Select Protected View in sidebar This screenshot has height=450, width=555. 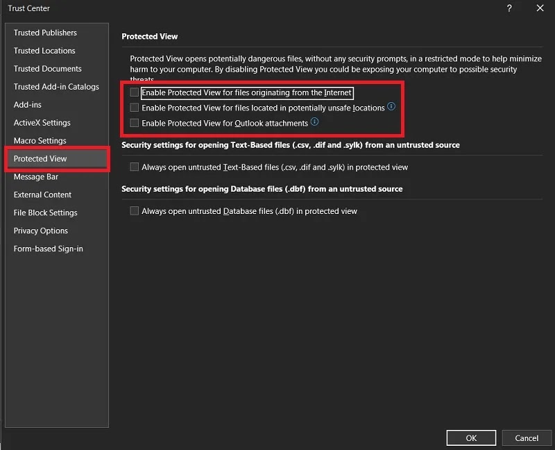tap(57, 159)
